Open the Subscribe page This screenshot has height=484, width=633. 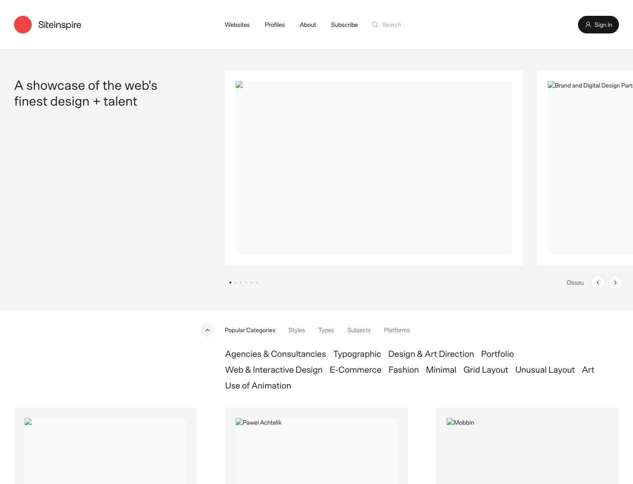tap(344, 25)
